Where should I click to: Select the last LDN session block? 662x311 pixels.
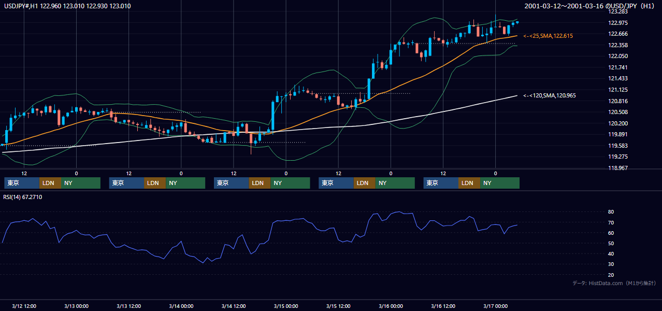pyautogui.click(x=470, y=183)
